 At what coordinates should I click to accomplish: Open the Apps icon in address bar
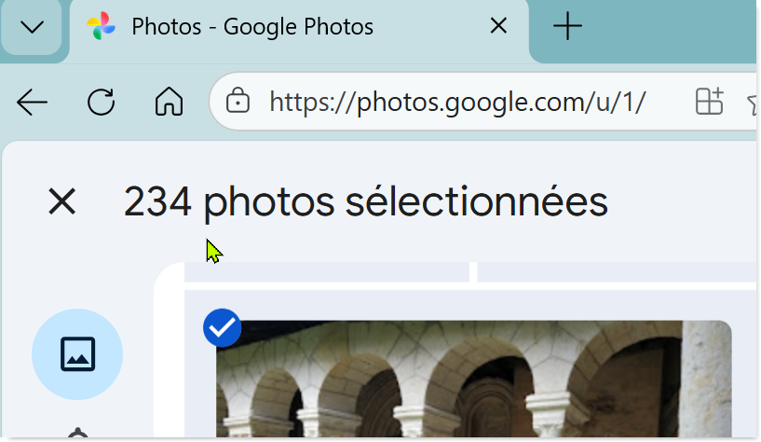[x=709, y=101]
